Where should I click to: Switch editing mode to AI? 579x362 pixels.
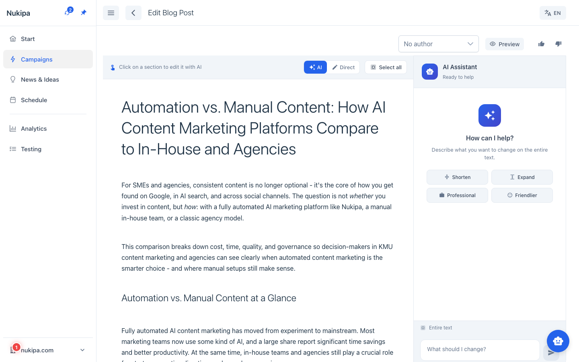pyautogui.click(x=315, y=67)
